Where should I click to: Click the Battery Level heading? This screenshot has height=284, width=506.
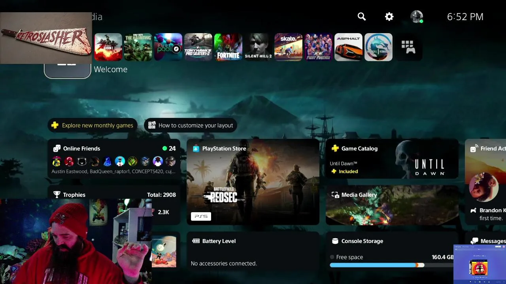[x=219, y=241]
